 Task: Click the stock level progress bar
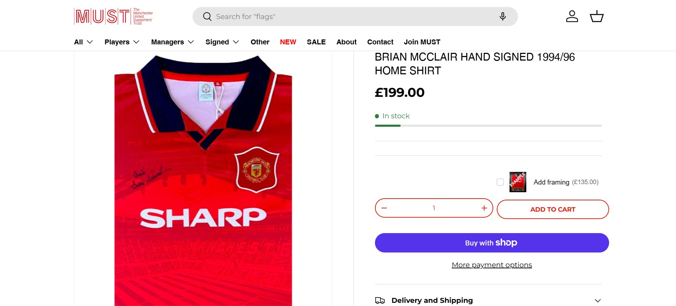tap(488, 126)
